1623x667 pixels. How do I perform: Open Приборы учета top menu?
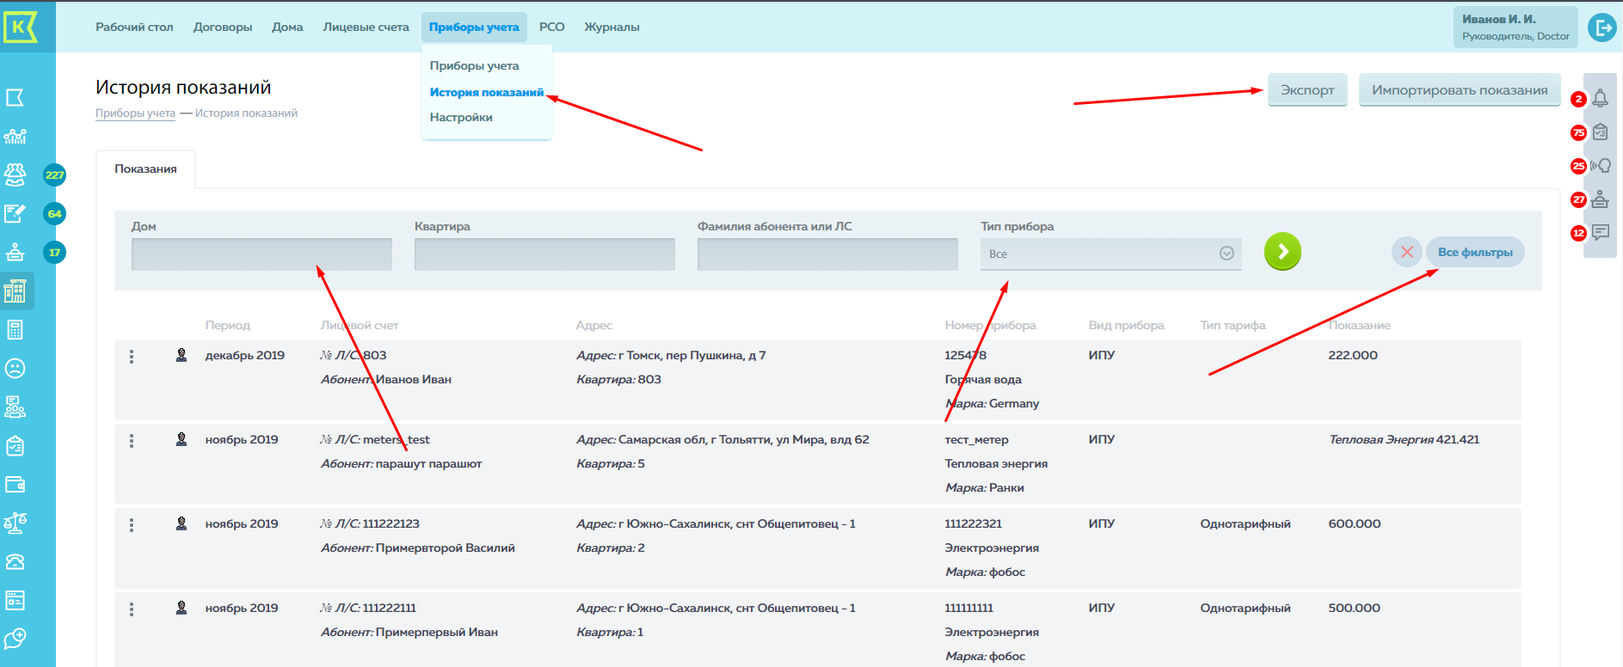[x=474, y=27]
